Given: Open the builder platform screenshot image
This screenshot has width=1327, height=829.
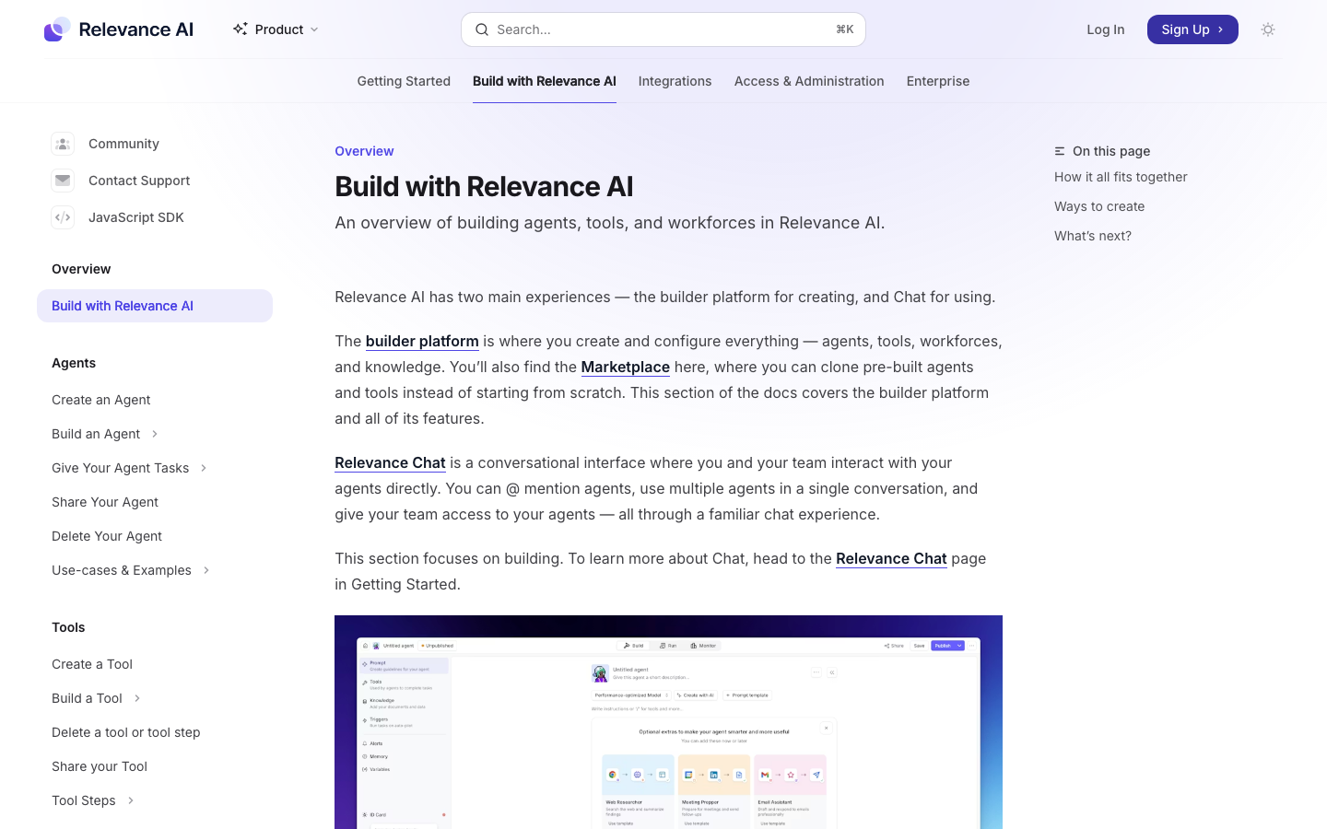Looking at the screenshot, I should (668, 722).
